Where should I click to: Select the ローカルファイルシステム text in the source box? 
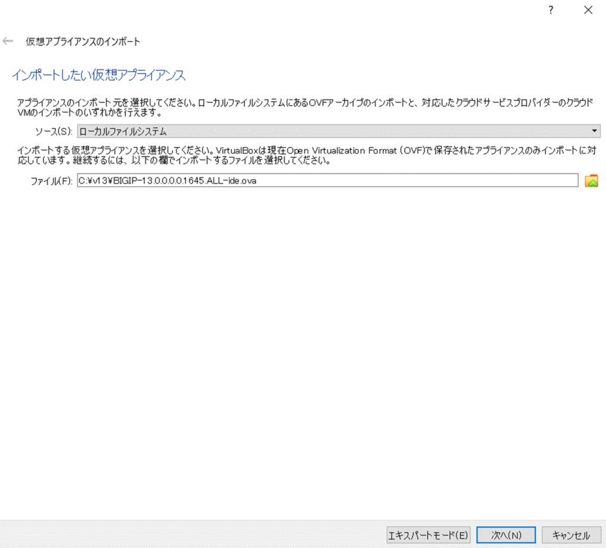[x=123, y=131]
